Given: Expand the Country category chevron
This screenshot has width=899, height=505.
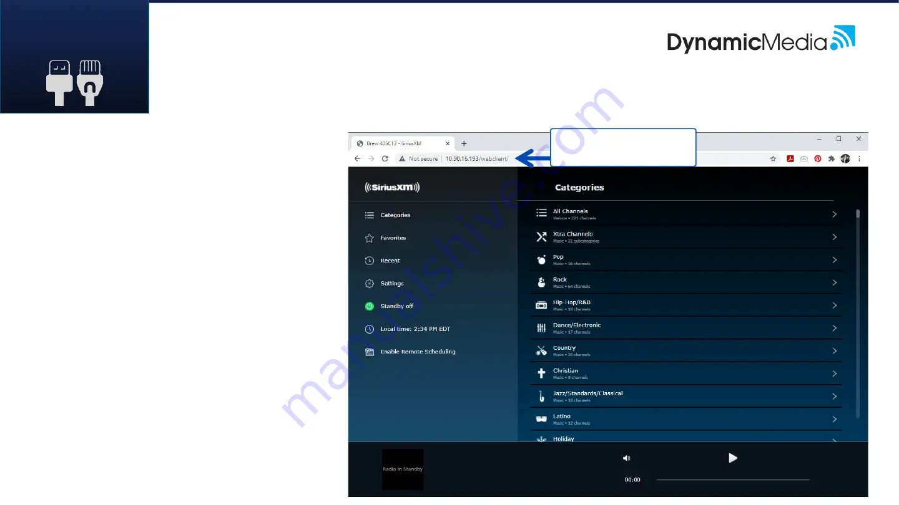Looking at the screenshot, I should coord(835,351).
